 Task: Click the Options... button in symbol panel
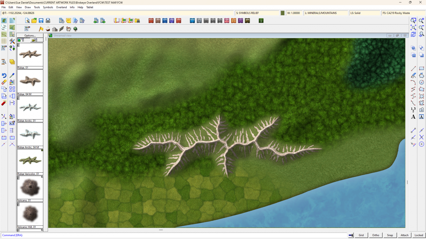click(x=30, y=36)
